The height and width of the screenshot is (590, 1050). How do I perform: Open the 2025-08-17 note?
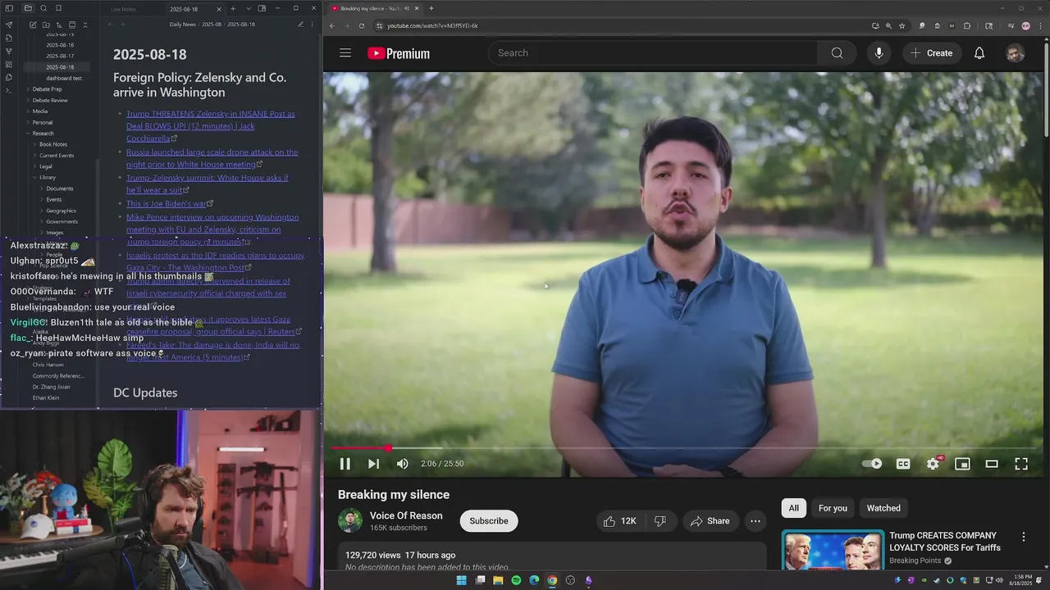pyautogui.click(x=60, y=56)
